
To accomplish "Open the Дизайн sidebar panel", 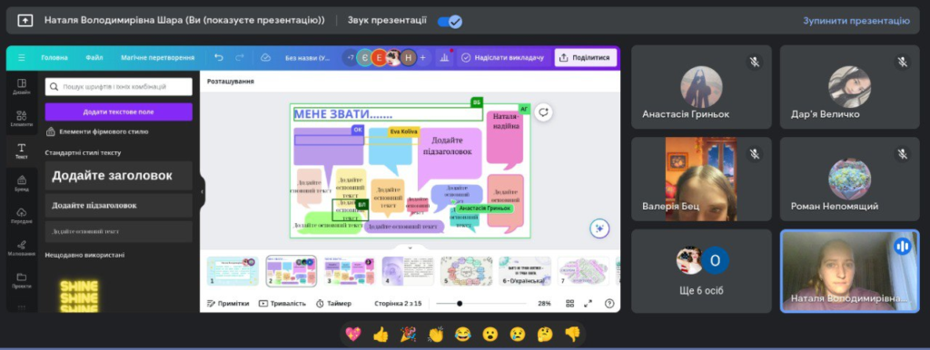I will pyautogui.click(x=22, y=86).
